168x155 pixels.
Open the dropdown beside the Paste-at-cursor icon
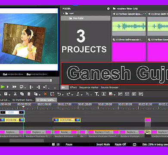[40, 95]
